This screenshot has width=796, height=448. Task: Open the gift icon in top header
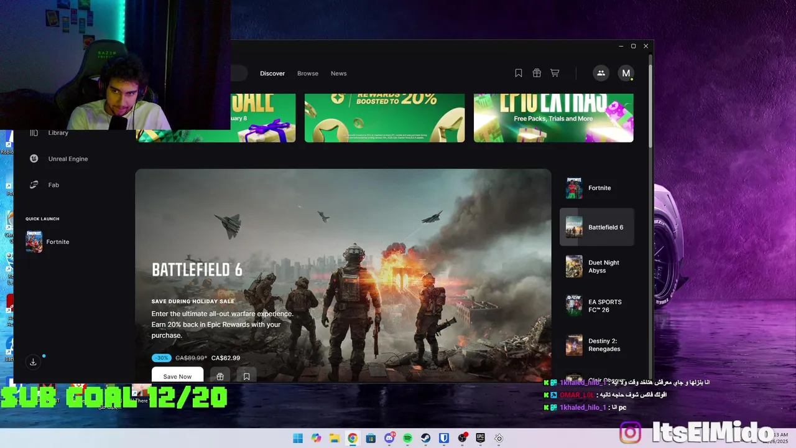pos(537,73)
